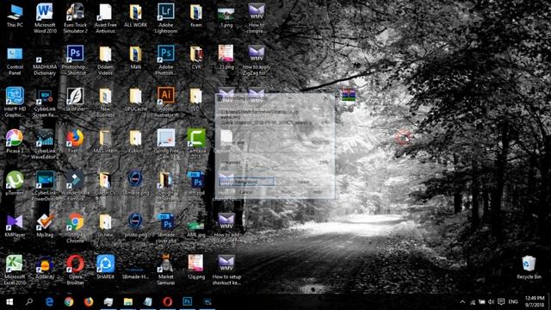551x310 pixels.
Task: Select the SBmade cover.psd file
Action: coord(166,227)
